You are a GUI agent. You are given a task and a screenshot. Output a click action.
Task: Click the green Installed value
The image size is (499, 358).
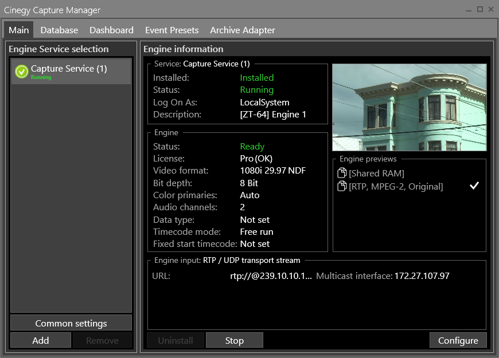[257, 77]
